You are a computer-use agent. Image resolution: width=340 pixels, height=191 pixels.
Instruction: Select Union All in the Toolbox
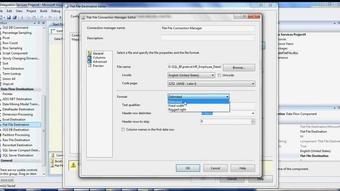click(x=9, y=79)
